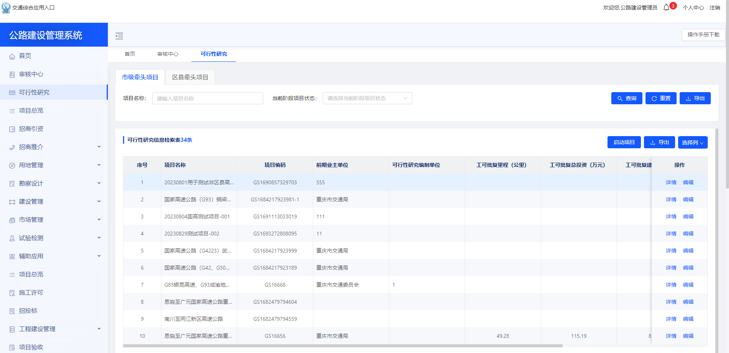Click the 操作手册下载 button
729x353 pixels.
point(703,35)
